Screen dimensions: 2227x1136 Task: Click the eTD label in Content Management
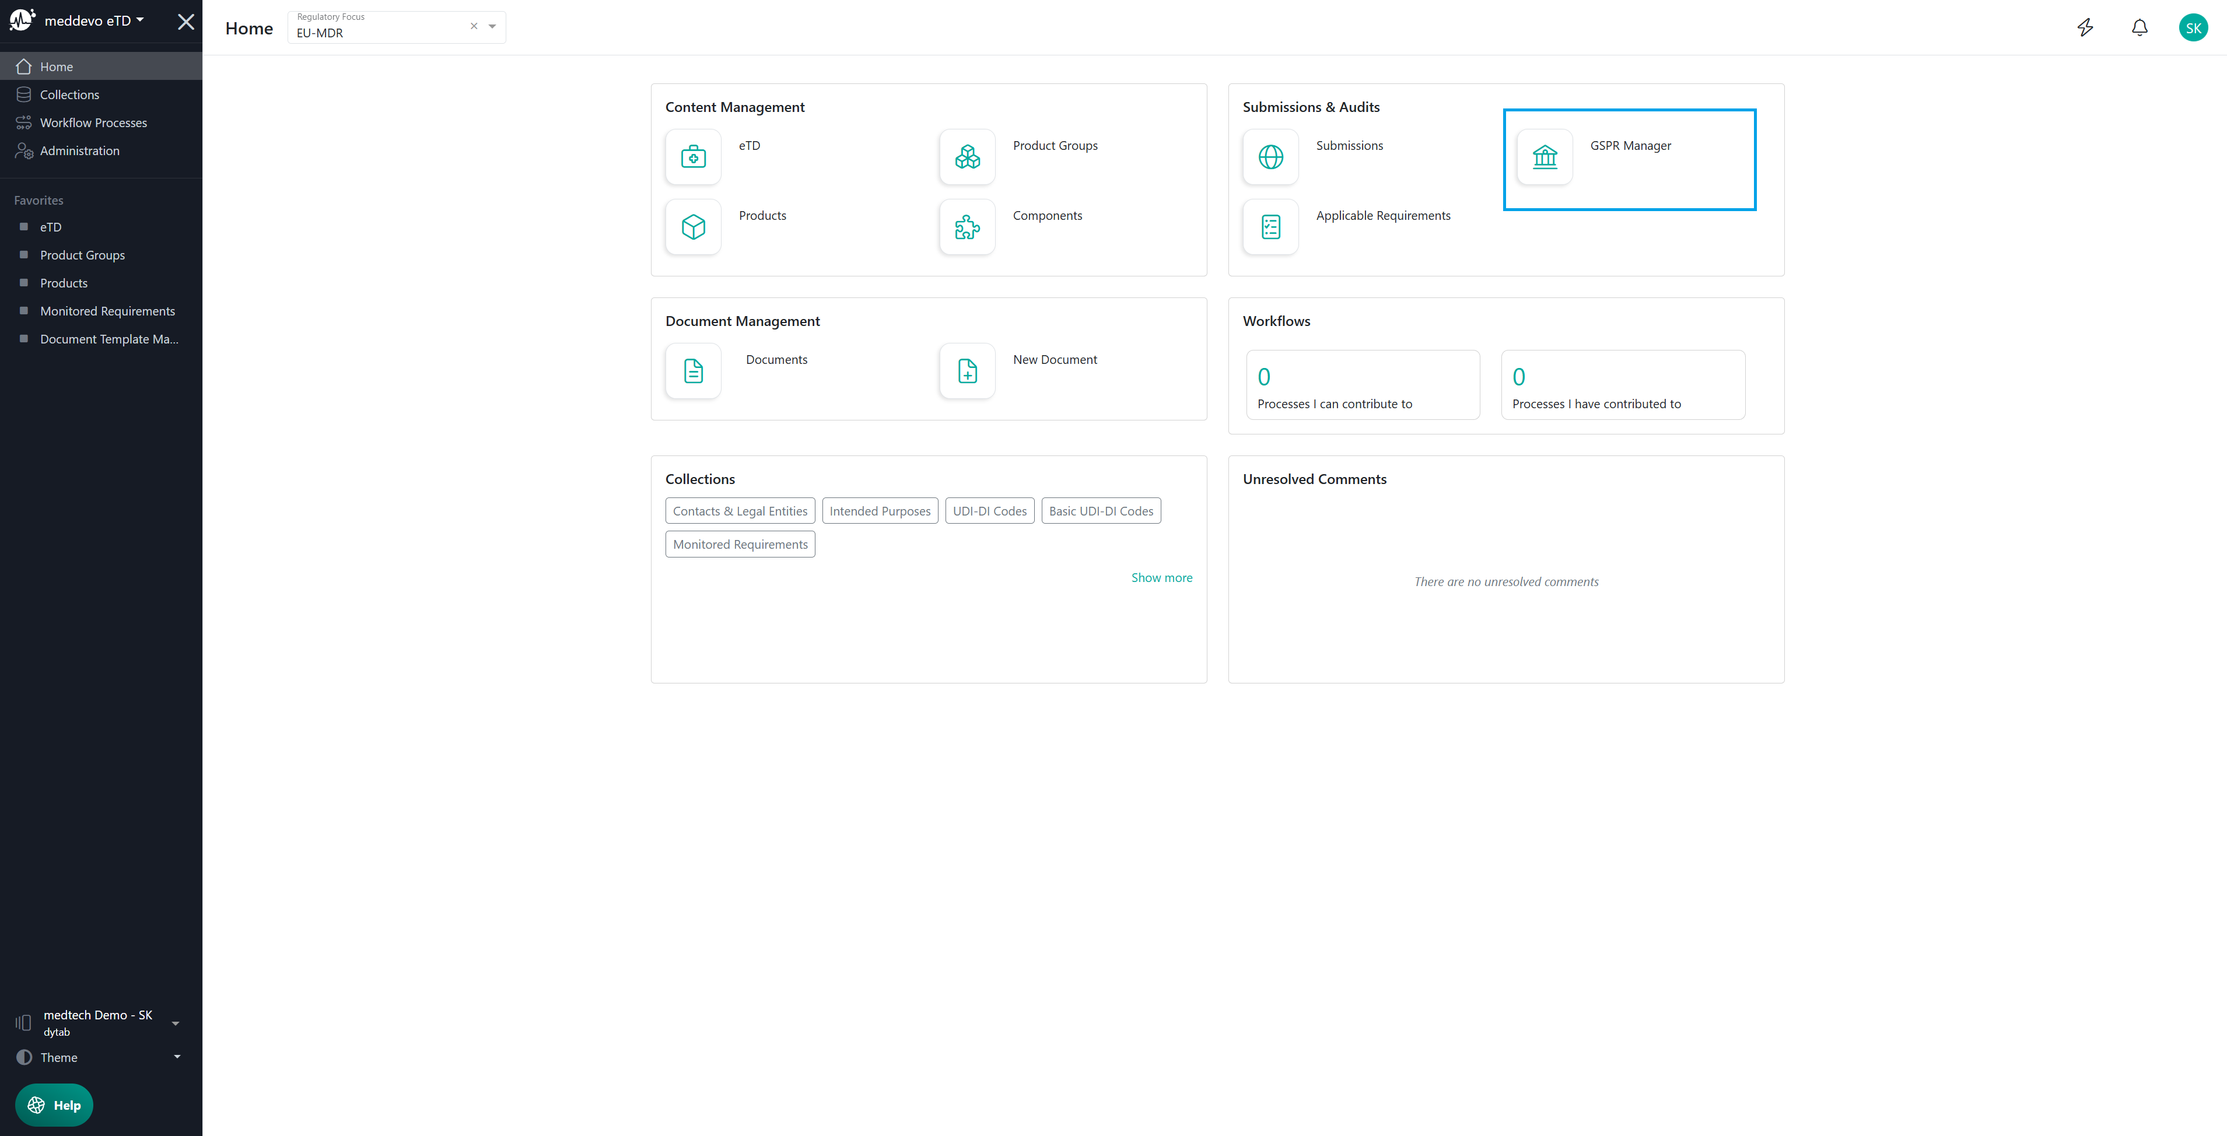click(750, 145)
